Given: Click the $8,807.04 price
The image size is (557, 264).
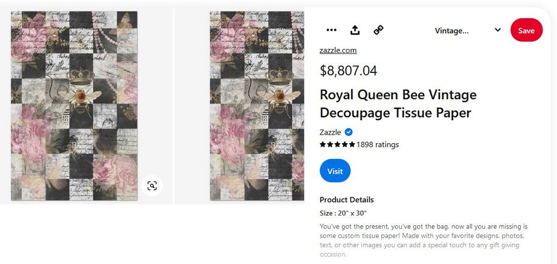Looking at the screenshot, I should point(348,71).
